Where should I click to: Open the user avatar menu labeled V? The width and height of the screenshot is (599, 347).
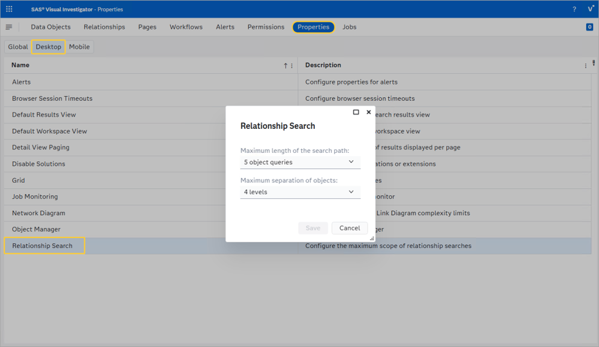(x=589, y=8)
